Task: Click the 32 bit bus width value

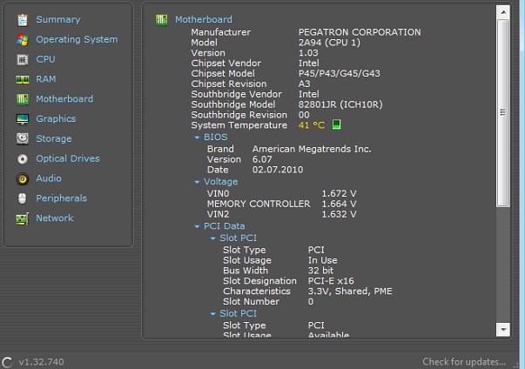Action: [320, 271]
